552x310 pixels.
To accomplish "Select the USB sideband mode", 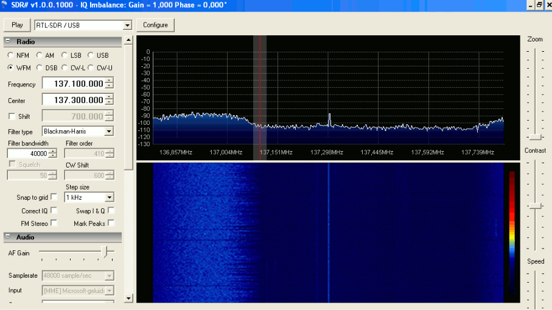I will (x=91, y=55).
